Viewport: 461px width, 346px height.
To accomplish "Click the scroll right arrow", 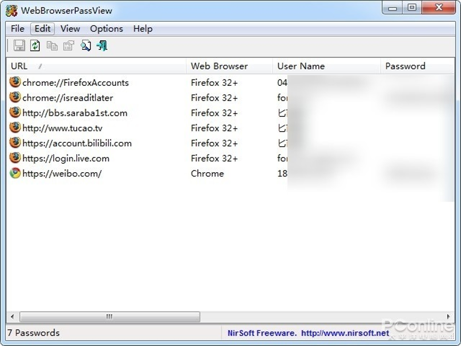I will point(448,317).
